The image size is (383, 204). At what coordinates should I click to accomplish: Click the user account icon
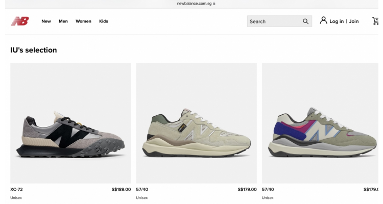323,20
